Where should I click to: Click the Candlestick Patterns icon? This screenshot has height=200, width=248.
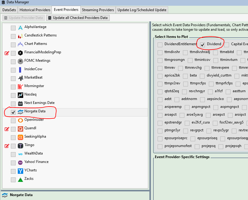(x=20, y=36)
